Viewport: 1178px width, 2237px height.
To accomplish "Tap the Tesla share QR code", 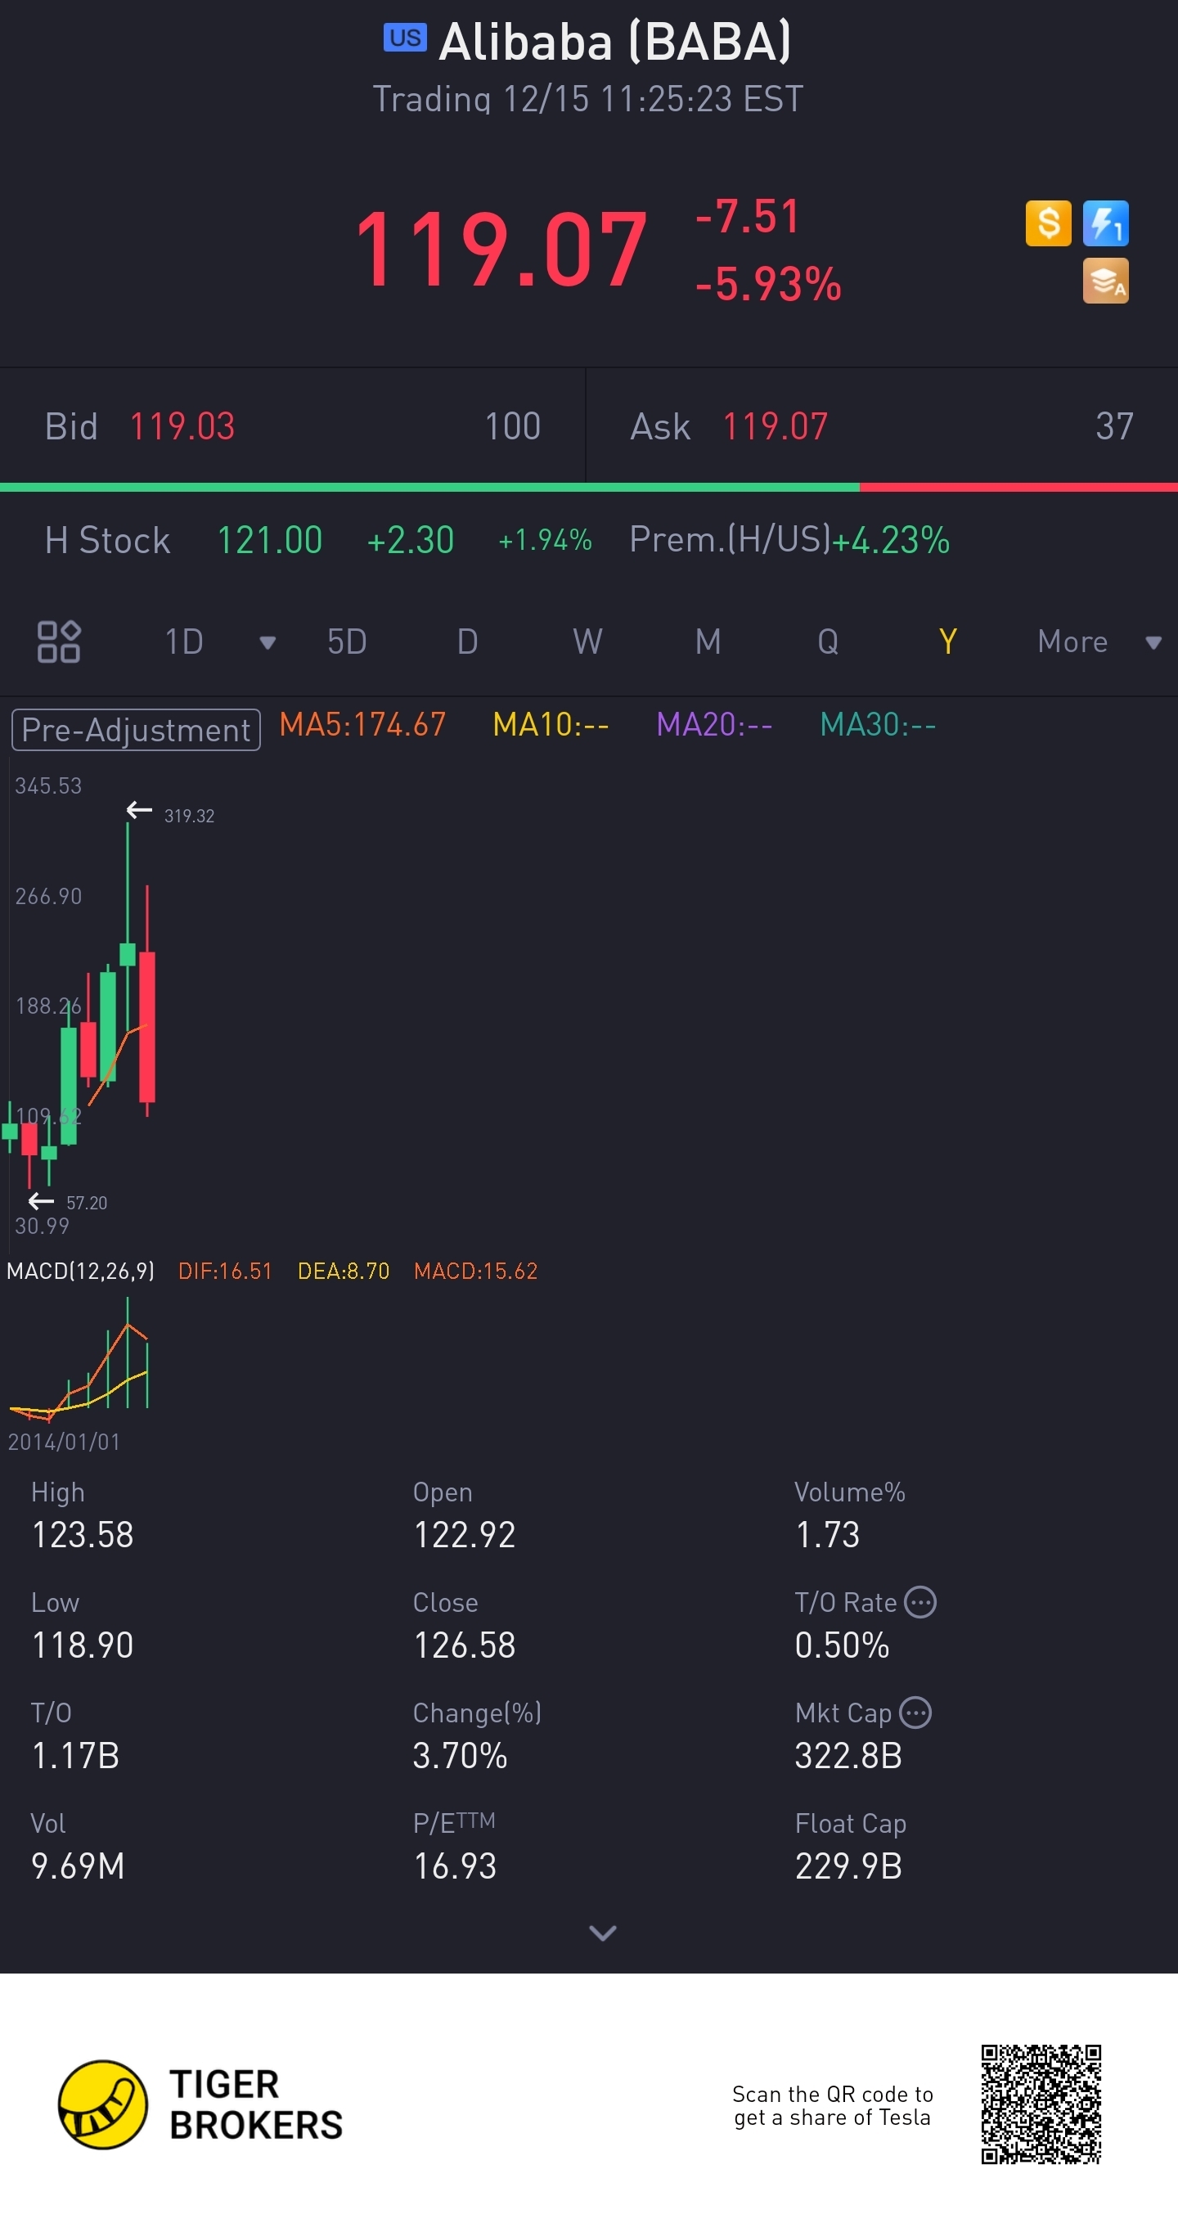I will click(x=1041, y=2104).
